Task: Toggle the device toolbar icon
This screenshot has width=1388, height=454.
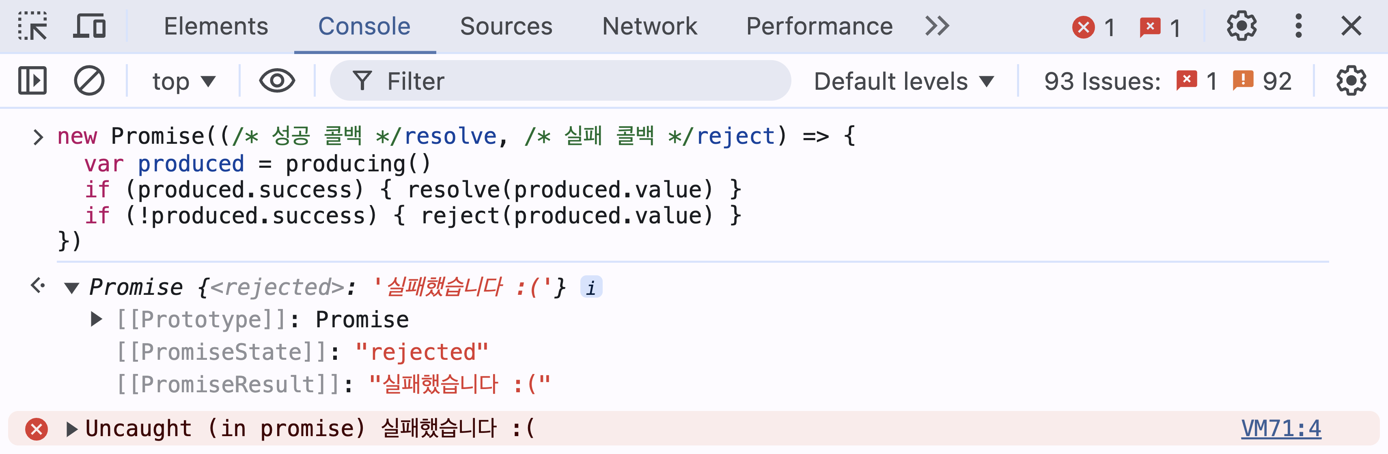Action: pos(89,26)
